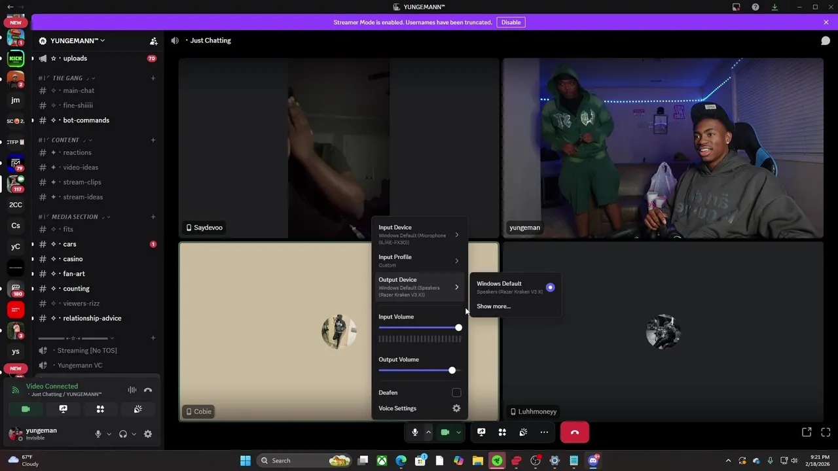
Task: Select yungeman video tile
Action: pyautogui.click(x=663, y=148)
